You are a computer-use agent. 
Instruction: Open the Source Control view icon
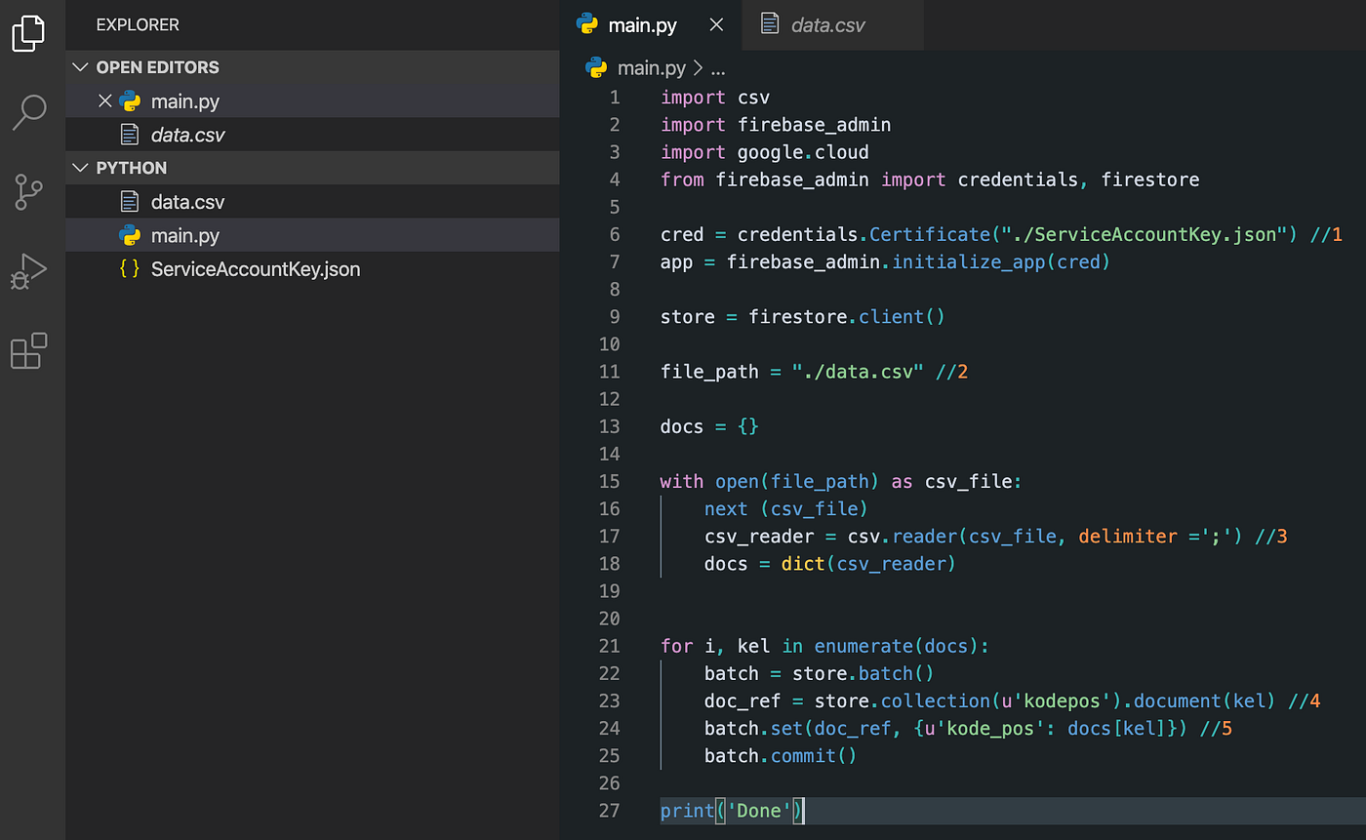[28, 192]
